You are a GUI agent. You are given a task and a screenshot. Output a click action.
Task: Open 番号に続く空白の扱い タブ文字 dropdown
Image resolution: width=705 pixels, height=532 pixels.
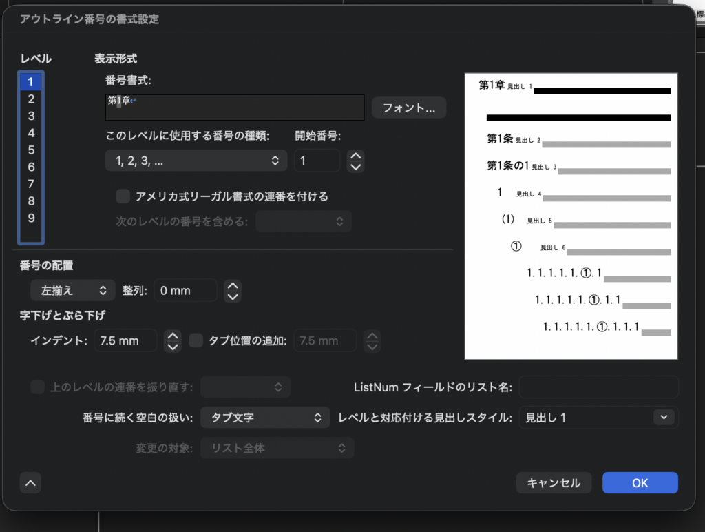point(265,418)
